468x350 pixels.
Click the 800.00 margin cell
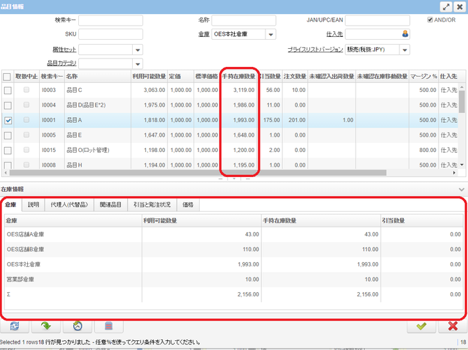(423, 150)
